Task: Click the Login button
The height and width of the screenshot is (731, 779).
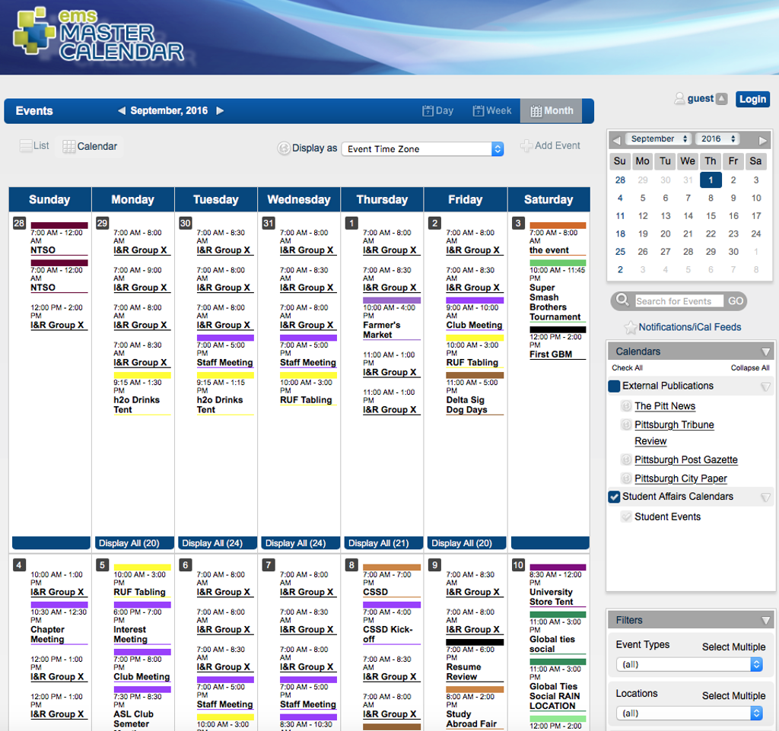Action: 752,99
